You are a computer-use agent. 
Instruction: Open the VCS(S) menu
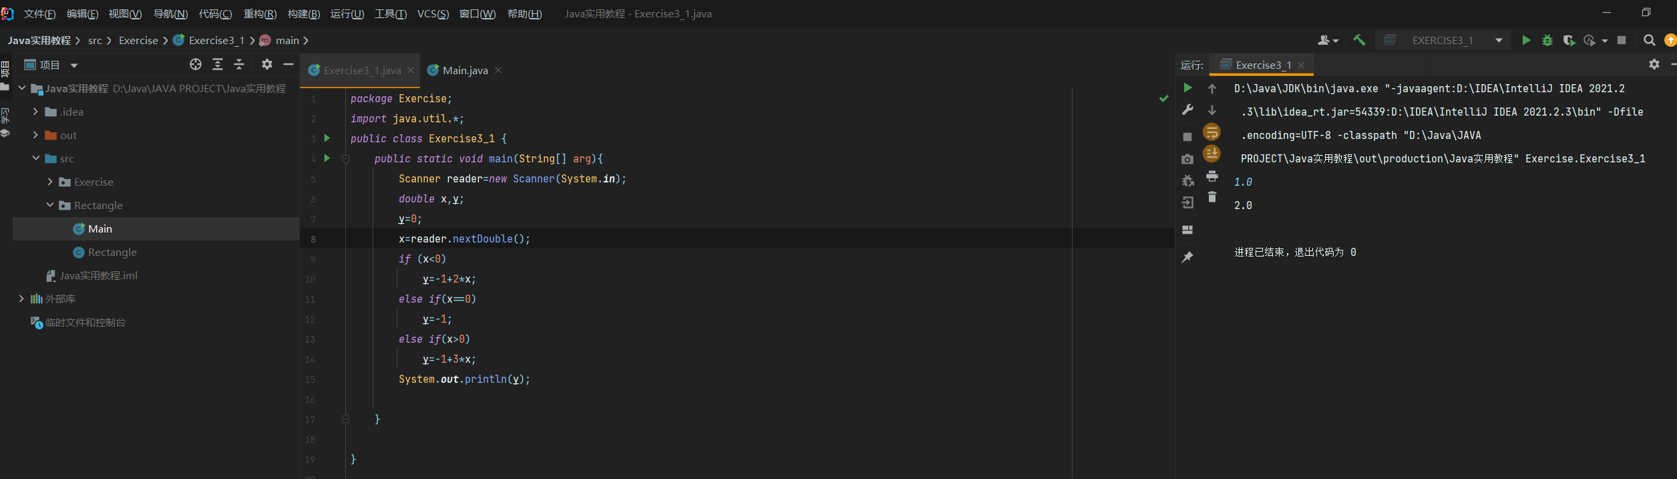[433, 13]
